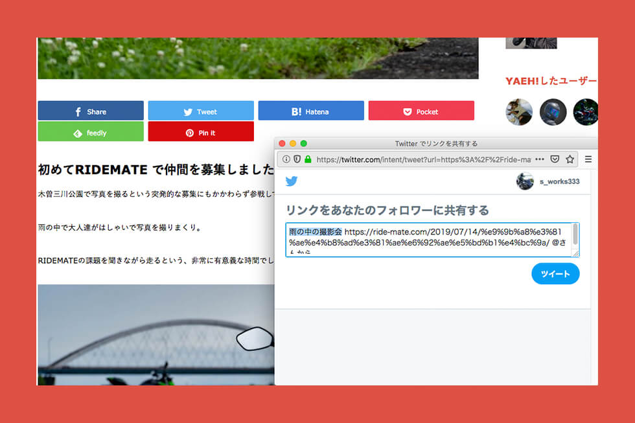Bookmark this page with the star icon
Viewport: 635px width, 423px height.
570,159
